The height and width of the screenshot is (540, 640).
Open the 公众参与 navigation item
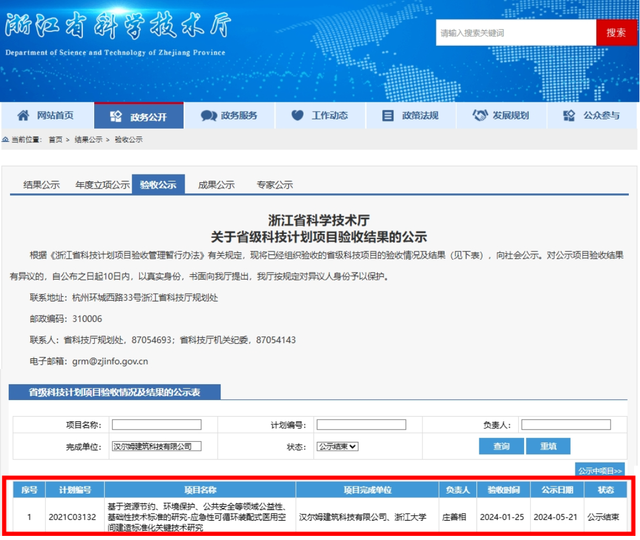pos(592,116)
